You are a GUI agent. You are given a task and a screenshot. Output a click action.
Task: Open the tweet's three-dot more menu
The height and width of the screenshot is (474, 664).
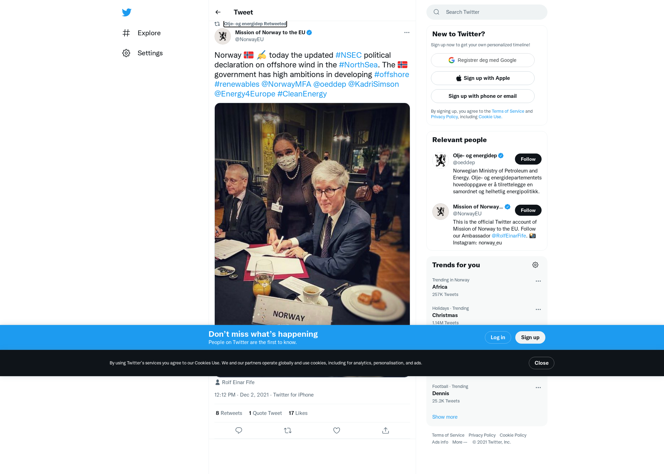[407, 32]
